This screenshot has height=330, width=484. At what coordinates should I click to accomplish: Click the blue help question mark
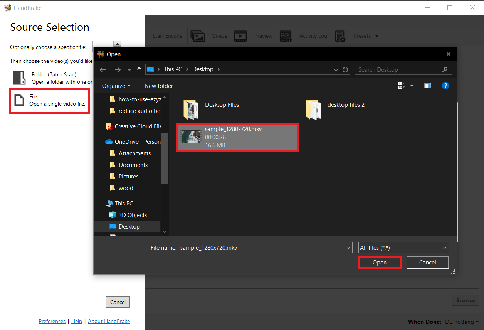[x=445, y=86]
